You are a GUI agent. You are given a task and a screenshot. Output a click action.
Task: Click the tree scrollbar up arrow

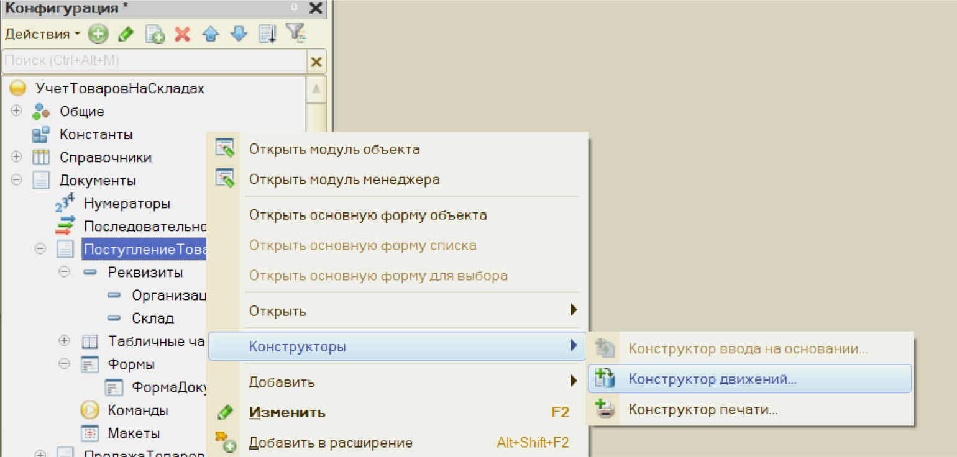[x=316, y=89]
